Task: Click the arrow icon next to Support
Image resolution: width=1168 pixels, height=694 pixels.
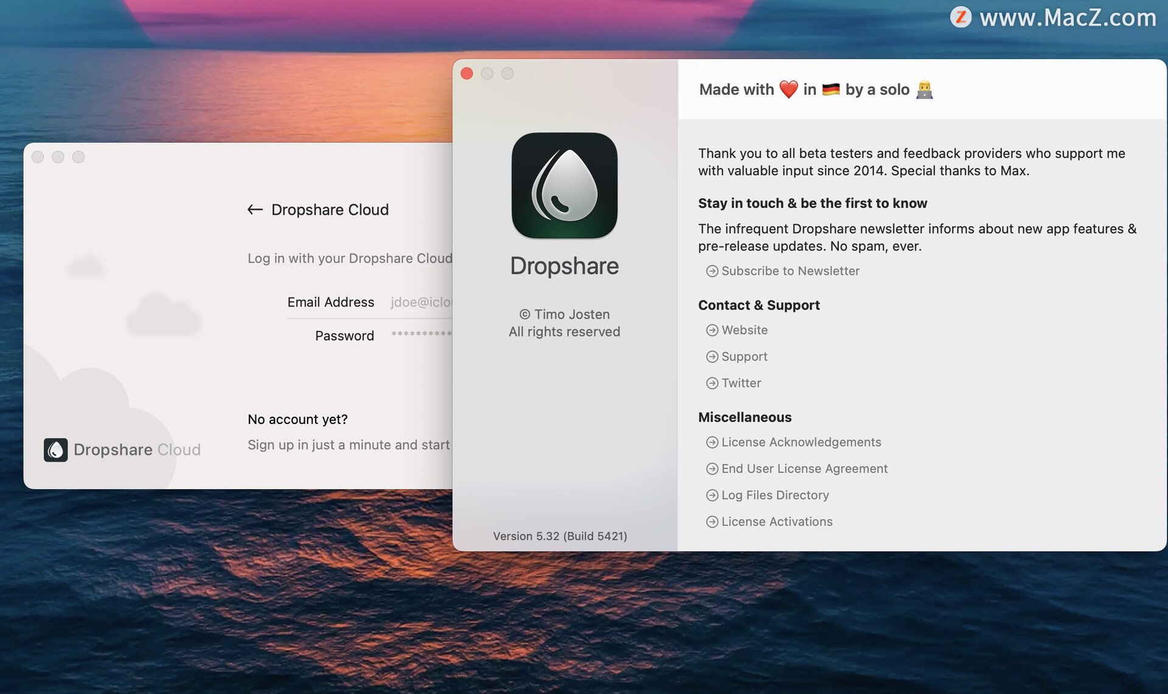Action: click(x=712, y=357)
